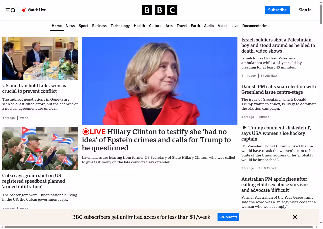Switch to the Technology section
This screenshot has width=323, height=229.
click(x=120, y=26)
